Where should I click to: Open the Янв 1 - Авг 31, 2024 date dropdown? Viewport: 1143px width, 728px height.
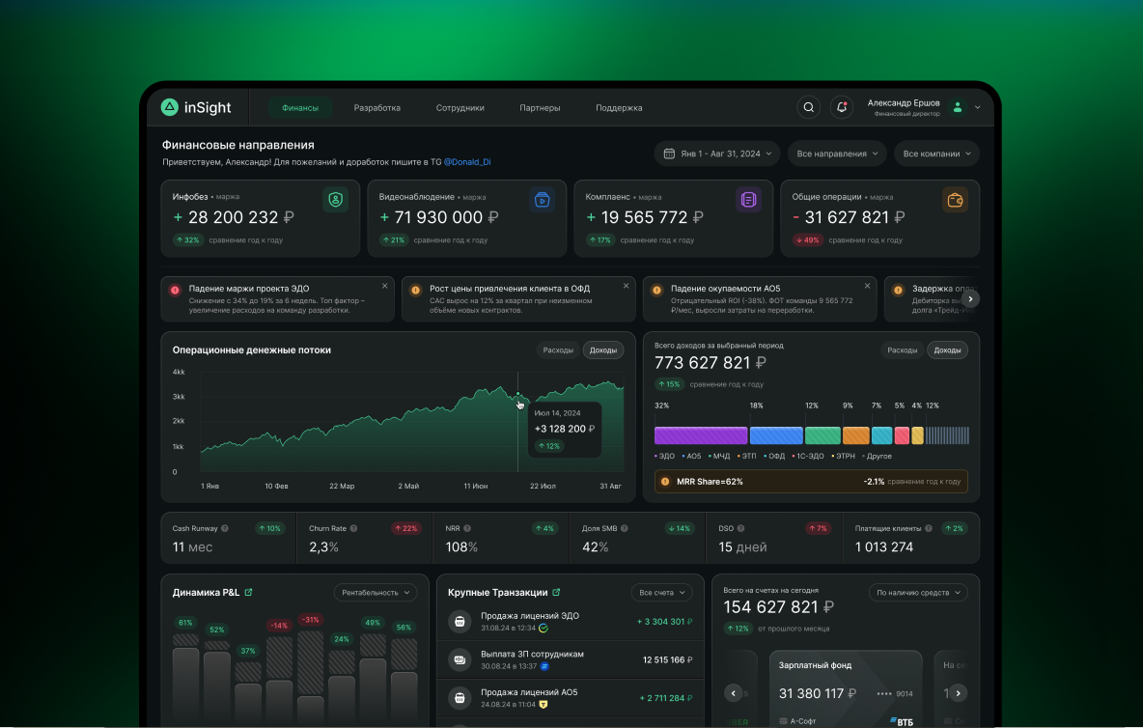pos(717,154)
